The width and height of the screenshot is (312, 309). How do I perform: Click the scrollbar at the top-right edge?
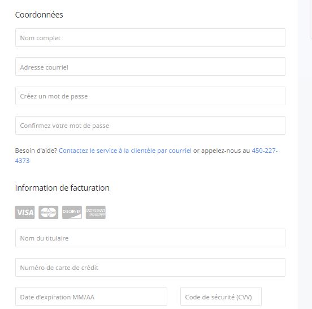point(311,19)
